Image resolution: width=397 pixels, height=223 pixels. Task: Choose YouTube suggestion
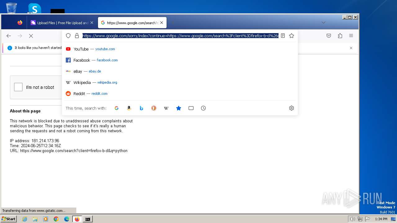coord(180,49)
